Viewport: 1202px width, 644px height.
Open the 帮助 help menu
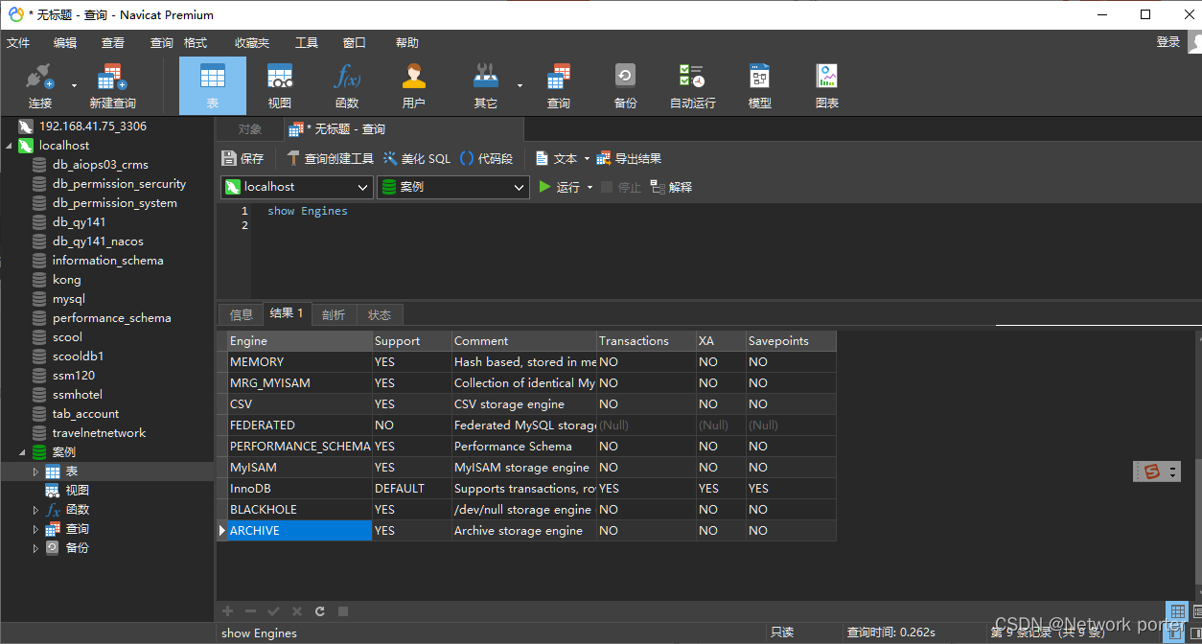point(407,42)
